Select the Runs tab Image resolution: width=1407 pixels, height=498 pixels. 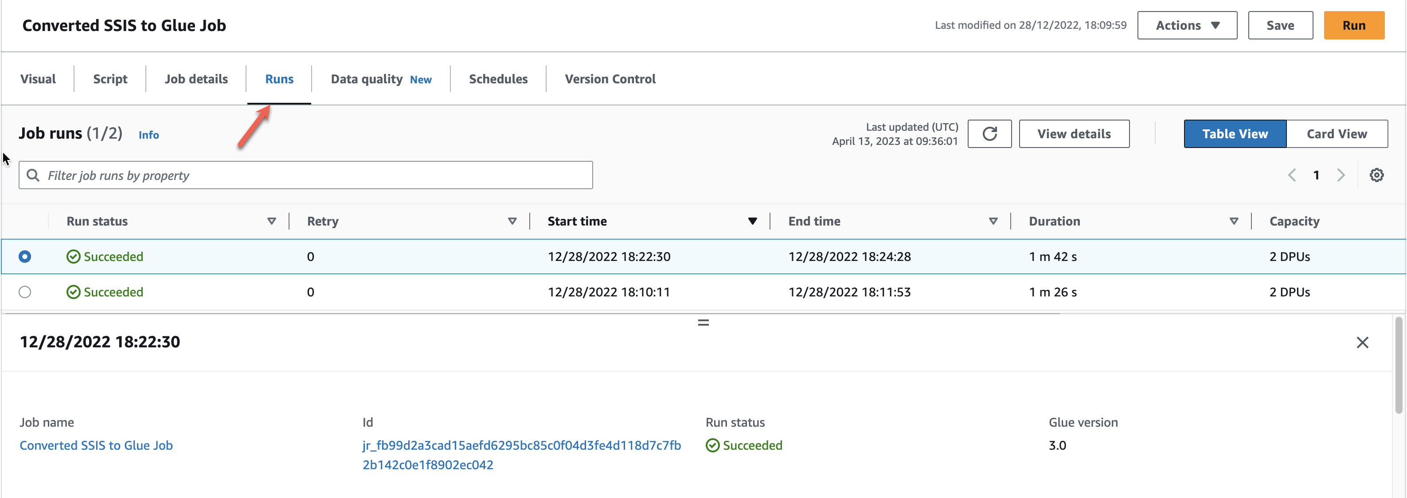[x=279, y=79]
